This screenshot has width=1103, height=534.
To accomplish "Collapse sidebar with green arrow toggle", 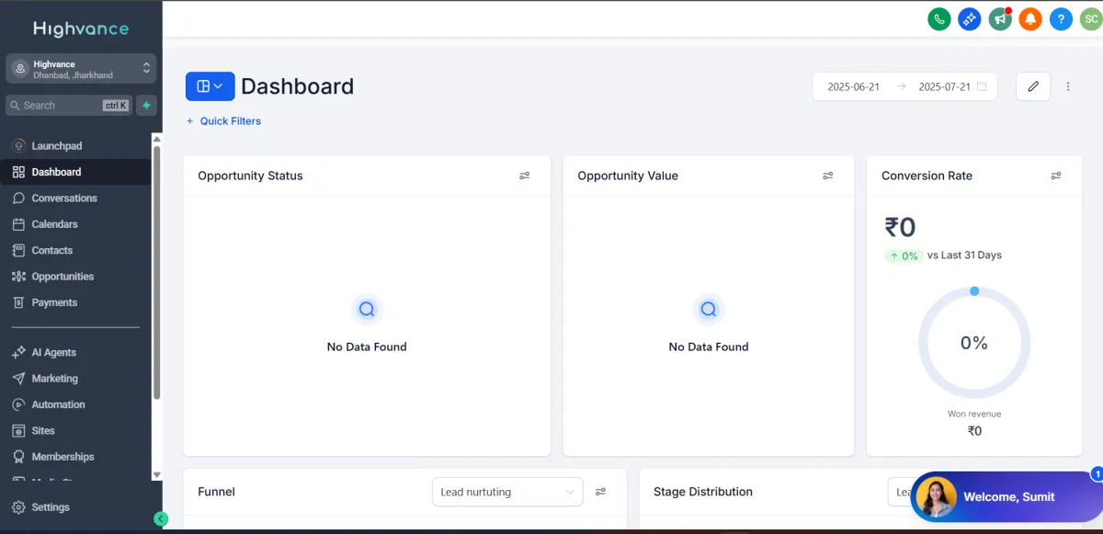I will click(161, 519).
